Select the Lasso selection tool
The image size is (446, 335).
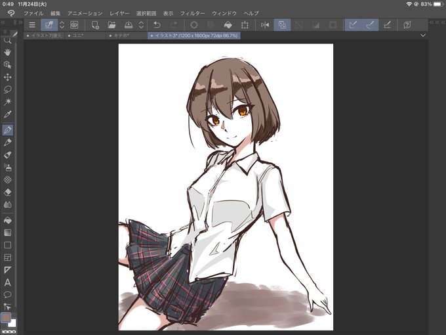(7, 89)
